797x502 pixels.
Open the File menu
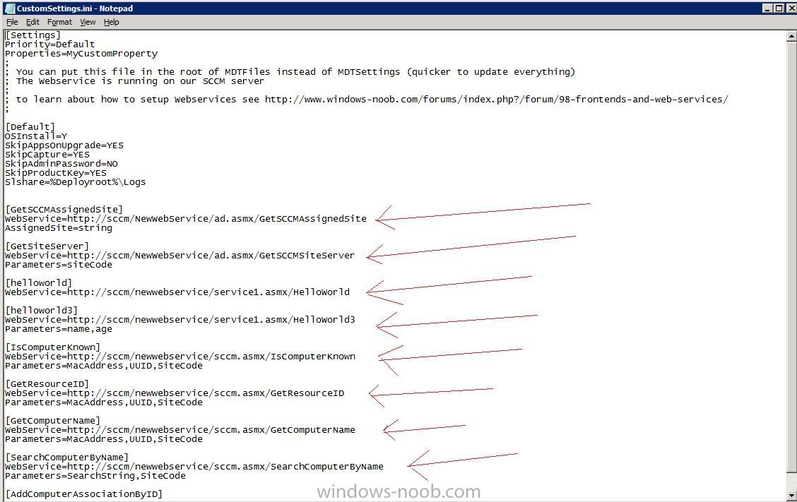[12, 22]
